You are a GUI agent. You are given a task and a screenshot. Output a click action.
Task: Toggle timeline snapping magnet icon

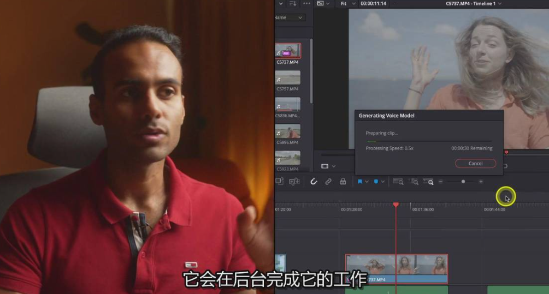[x=314, y=182]
